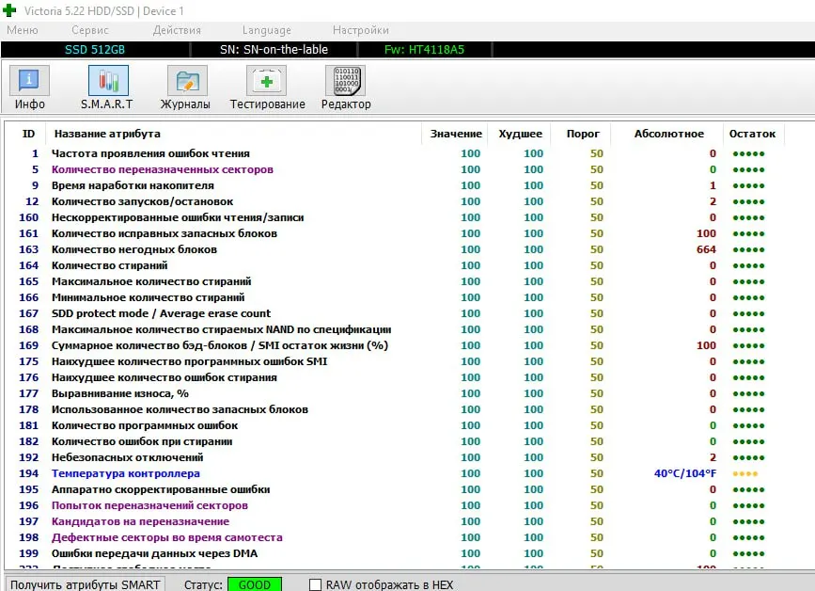Open the Журналы logs icon
Screen dimensions: 815x591
coord(186,82)
